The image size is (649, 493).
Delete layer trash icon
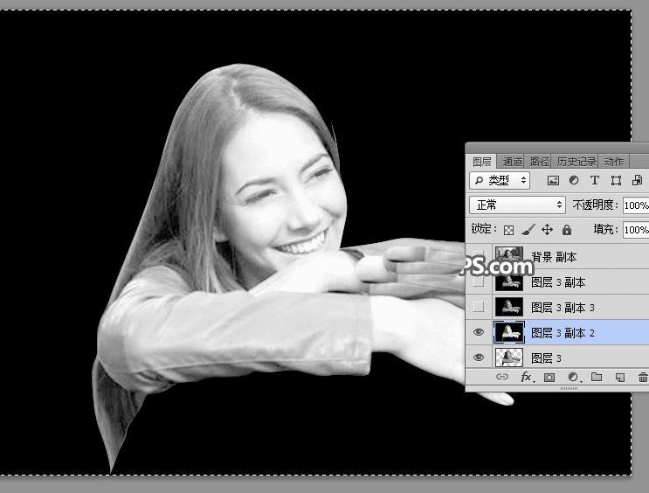click(x=643, y=377)
